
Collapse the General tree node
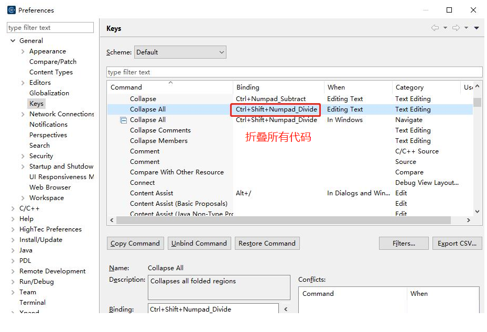click(x=13, y=41)
